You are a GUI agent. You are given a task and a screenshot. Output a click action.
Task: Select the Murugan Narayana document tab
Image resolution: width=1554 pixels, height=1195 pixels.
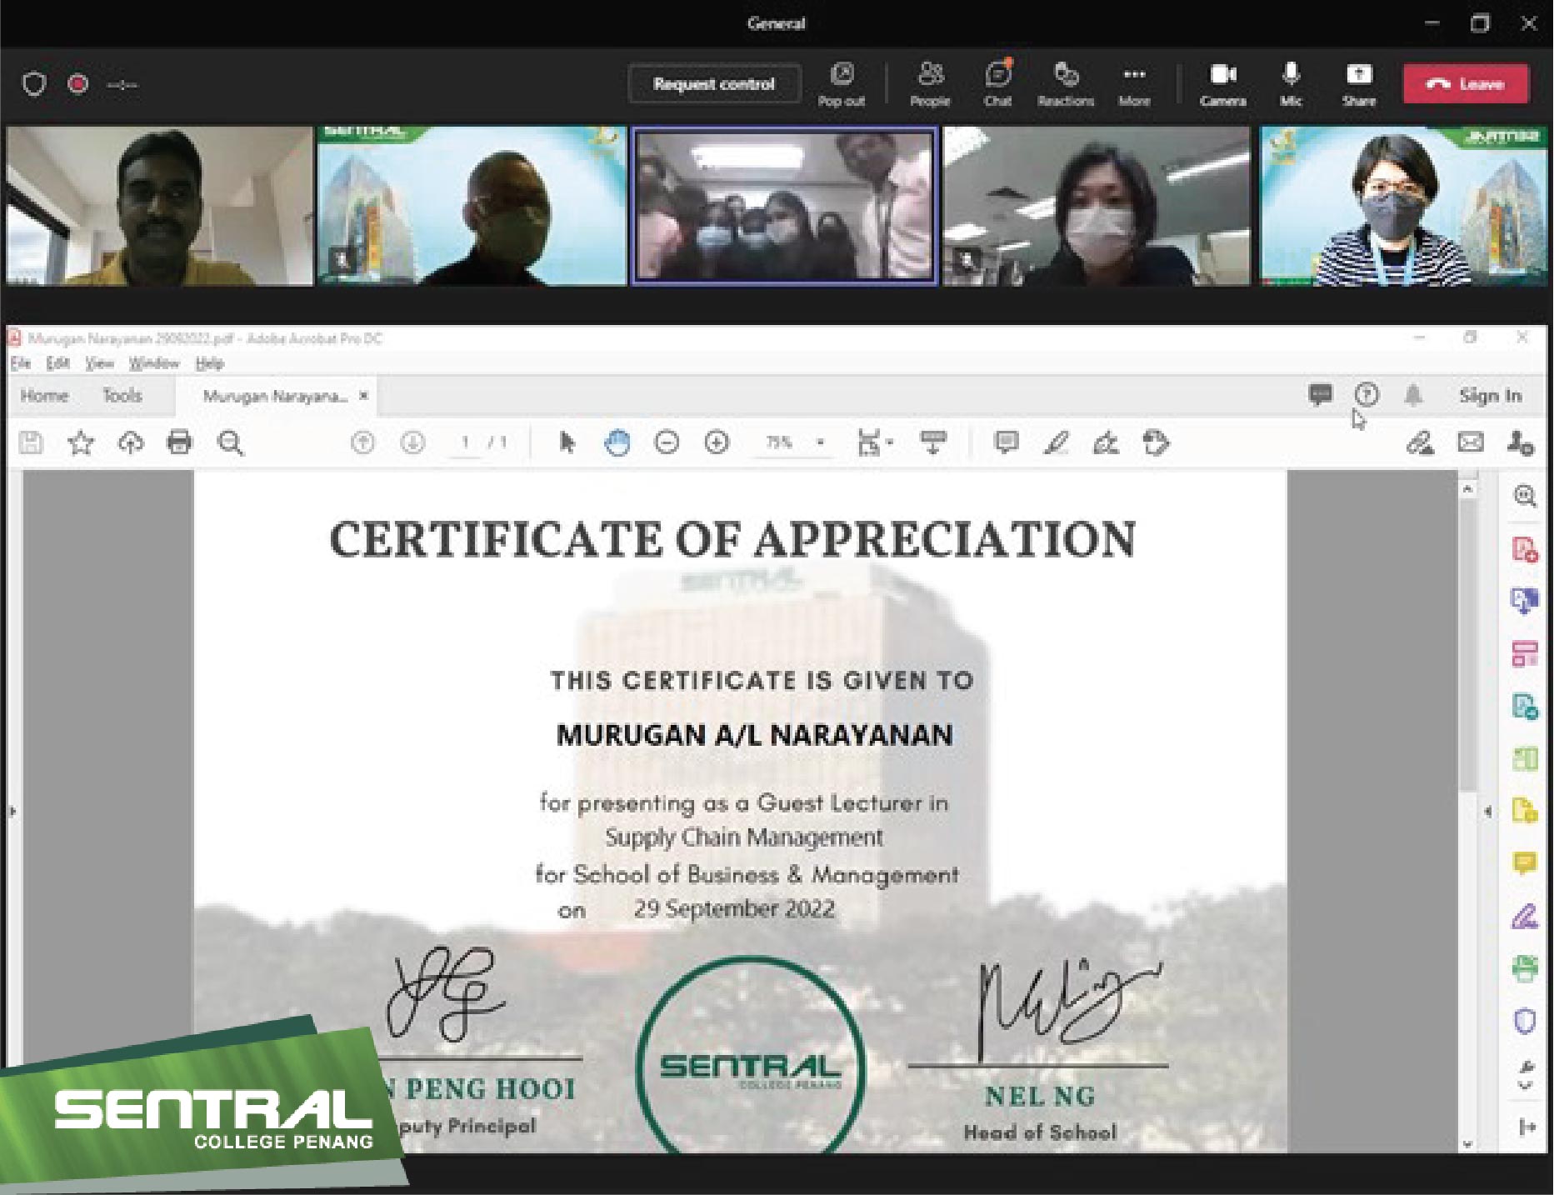coord(275,396)
